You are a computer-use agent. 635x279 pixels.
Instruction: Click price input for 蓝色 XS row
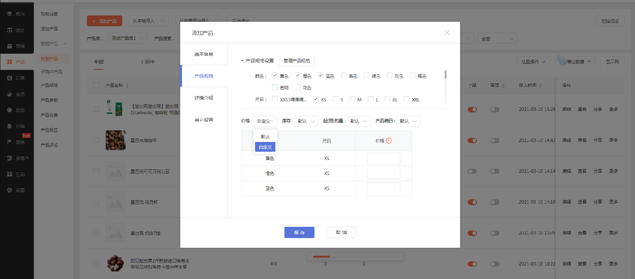coord(384,189)
